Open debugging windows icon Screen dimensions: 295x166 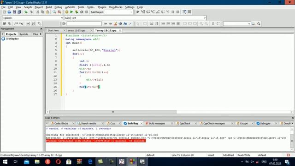(184, 12)
